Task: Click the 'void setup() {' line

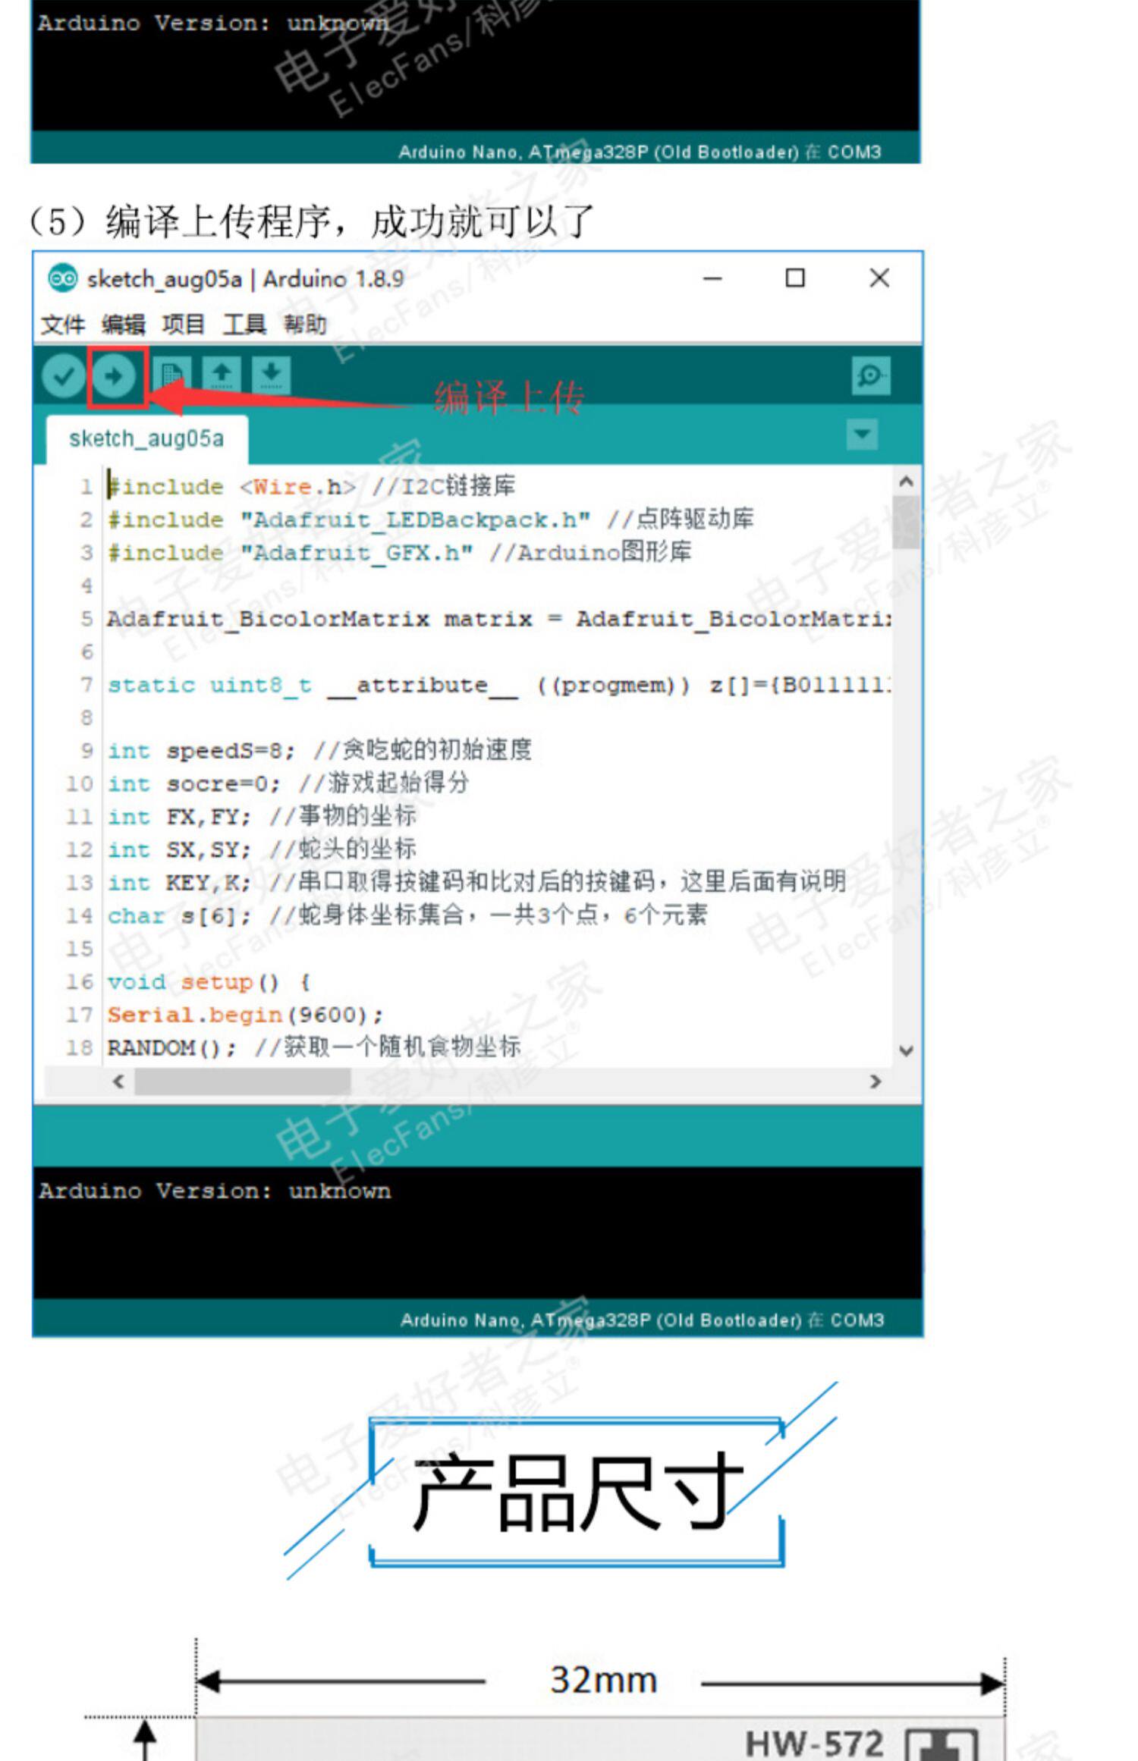Action: (x=209, y=982)
